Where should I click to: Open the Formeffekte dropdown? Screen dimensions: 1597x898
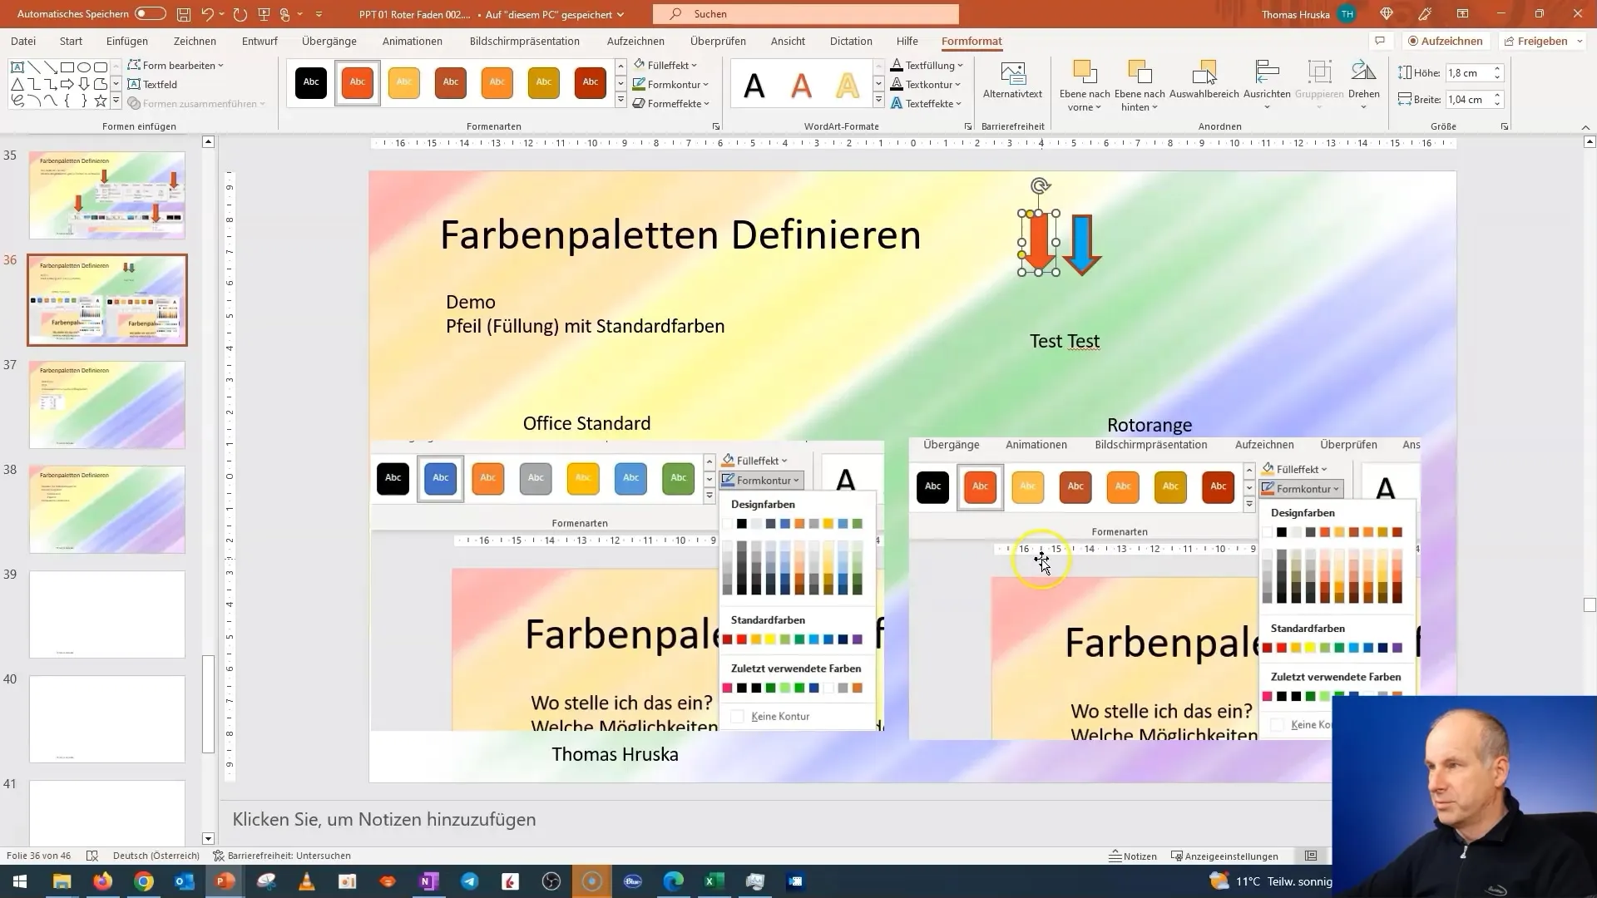click(671, 103)
